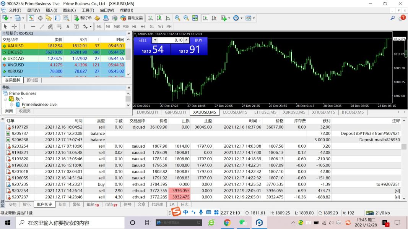Switch to the DJCUSD,M15 chart tab
The width and height of the screenshot is (408, 229).
[235, 112]
